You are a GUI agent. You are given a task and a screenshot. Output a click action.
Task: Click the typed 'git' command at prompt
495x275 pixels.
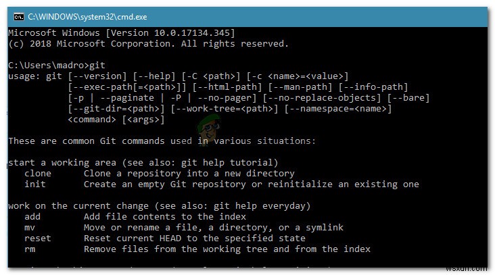pyautogui.click(x=98, y=65)
